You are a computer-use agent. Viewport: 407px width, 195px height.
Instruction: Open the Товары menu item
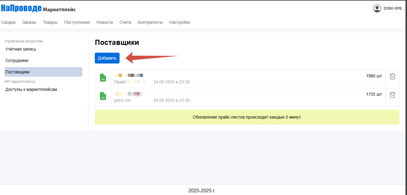point(50,22)
